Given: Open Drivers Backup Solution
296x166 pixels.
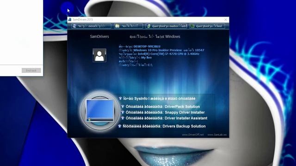Looking at the screenshot, I should [x=162, y=126].
